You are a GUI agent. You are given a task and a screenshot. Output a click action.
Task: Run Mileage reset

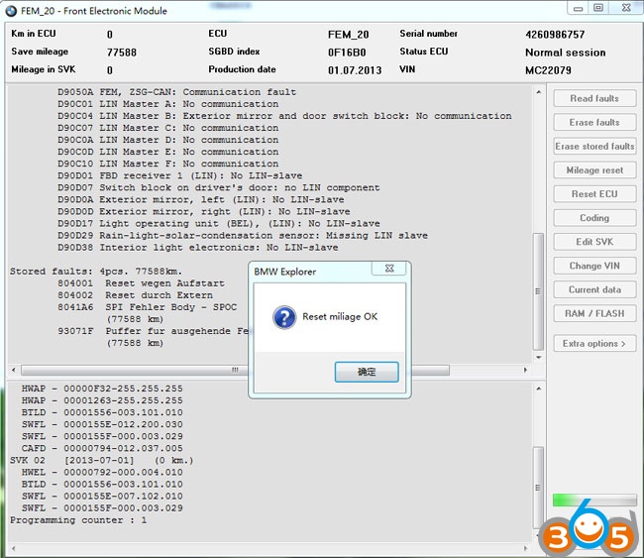[594, 170]
